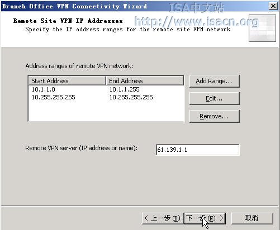Go back using the 上一步(B) button
The image size is (280, 230).
(163, 218)
